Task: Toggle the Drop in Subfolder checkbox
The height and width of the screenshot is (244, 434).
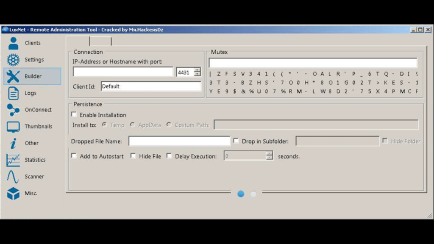Action: [236, 141]
